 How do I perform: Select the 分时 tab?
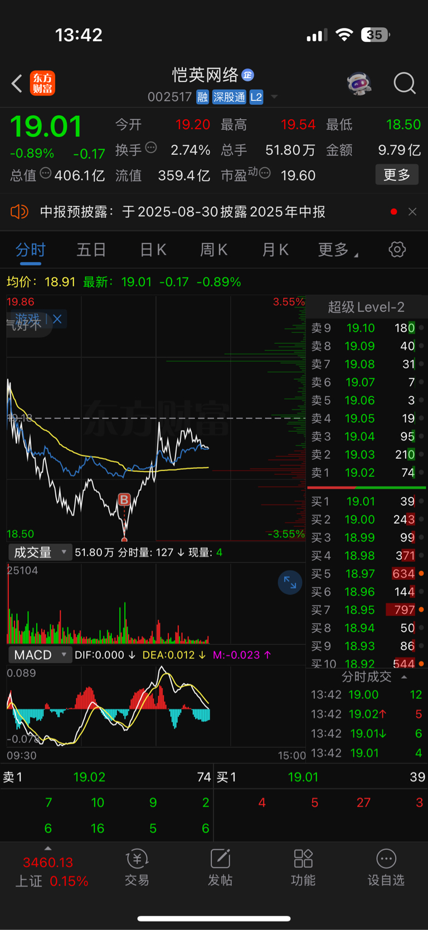click(31, 250)
